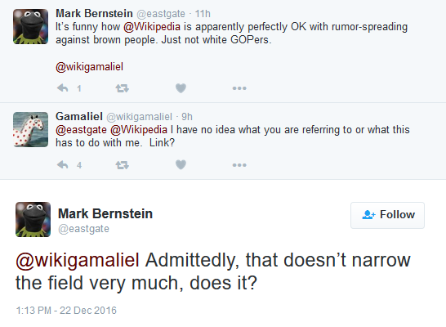Viewport: 446px width, 327px height.
Task: Open the 11h timestamp on first tweet
Action: tap(203, 14)
